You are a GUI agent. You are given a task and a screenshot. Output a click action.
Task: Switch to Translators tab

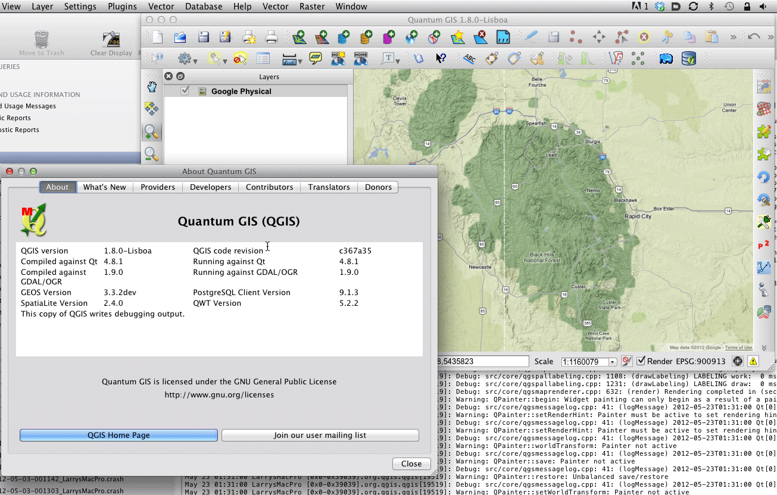click(329, 187)
